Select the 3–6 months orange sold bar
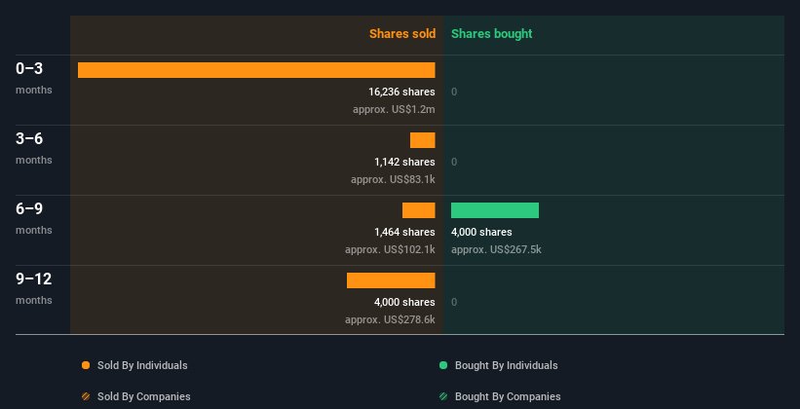 423,140
